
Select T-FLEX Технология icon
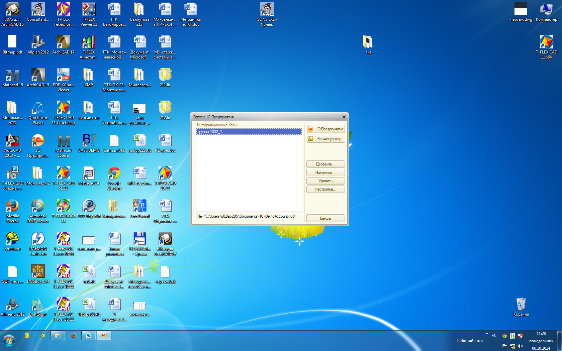coord(63,15)
